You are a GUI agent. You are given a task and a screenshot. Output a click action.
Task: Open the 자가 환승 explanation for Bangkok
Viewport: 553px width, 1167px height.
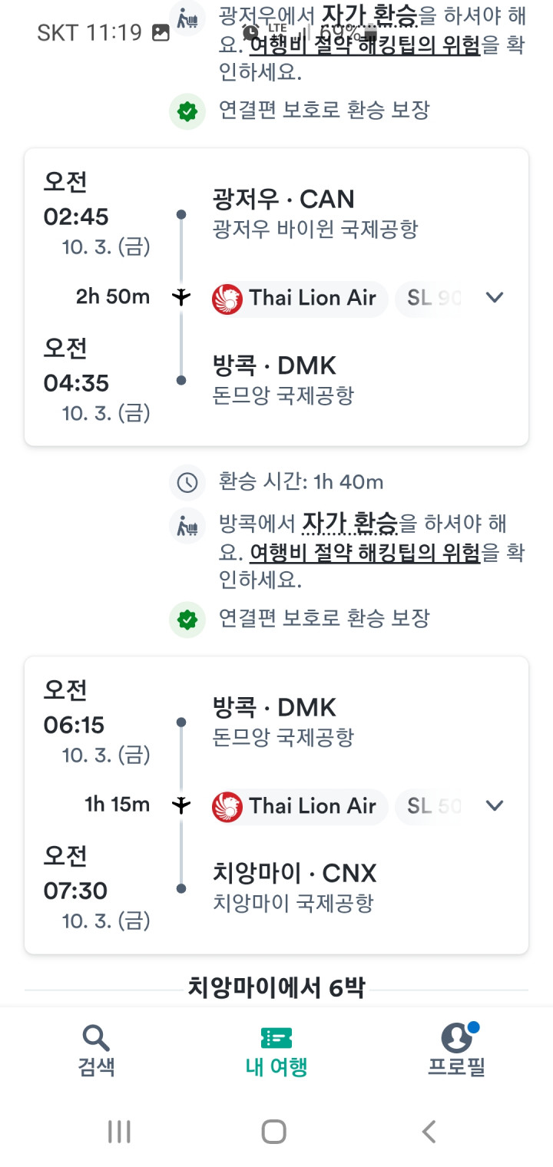point(349,524)
